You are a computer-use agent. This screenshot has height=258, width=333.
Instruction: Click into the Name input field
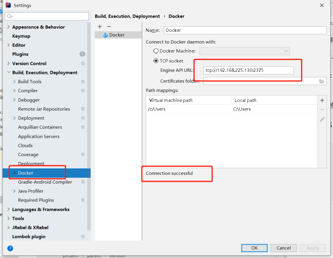click(x=245, y=30)
